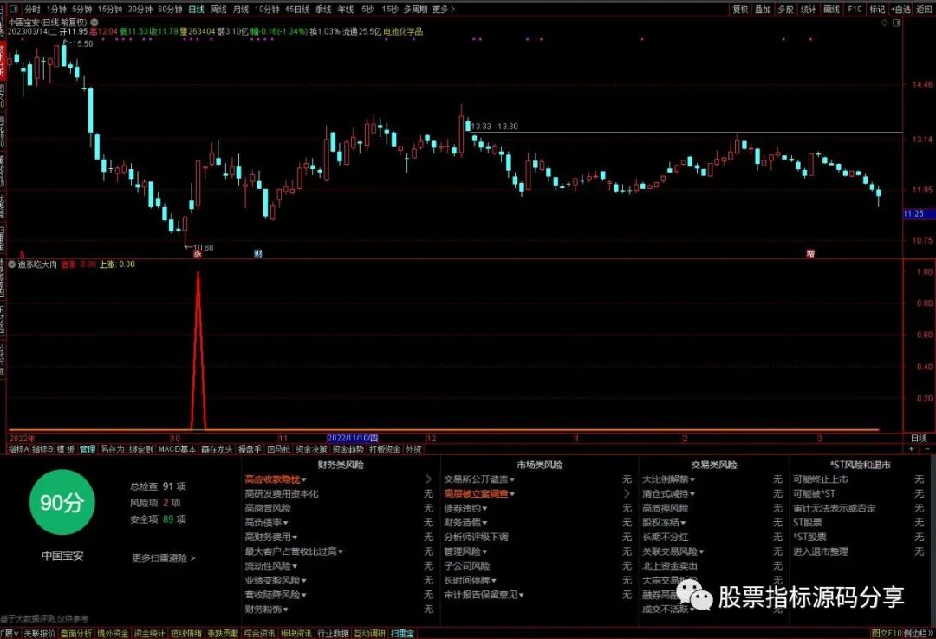Open the 统计 statistics button

(809, 9)
